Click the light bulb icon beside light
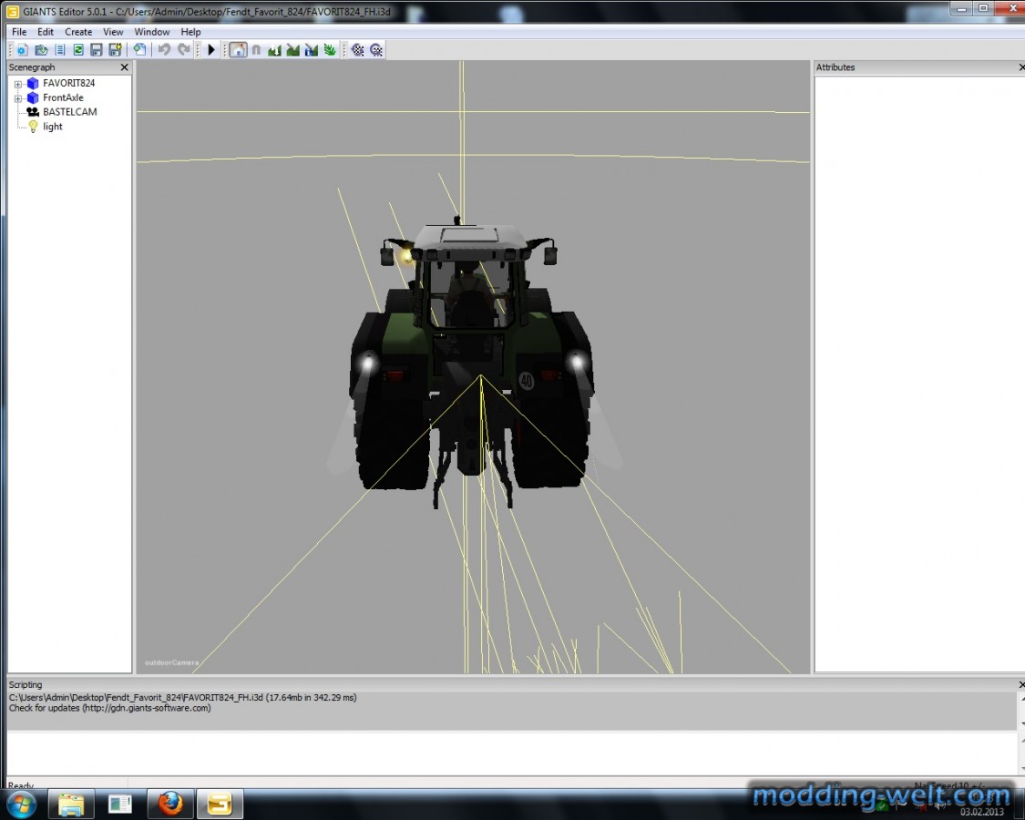The height and width of the screenshot is (820, 1025). pos(33,127)
